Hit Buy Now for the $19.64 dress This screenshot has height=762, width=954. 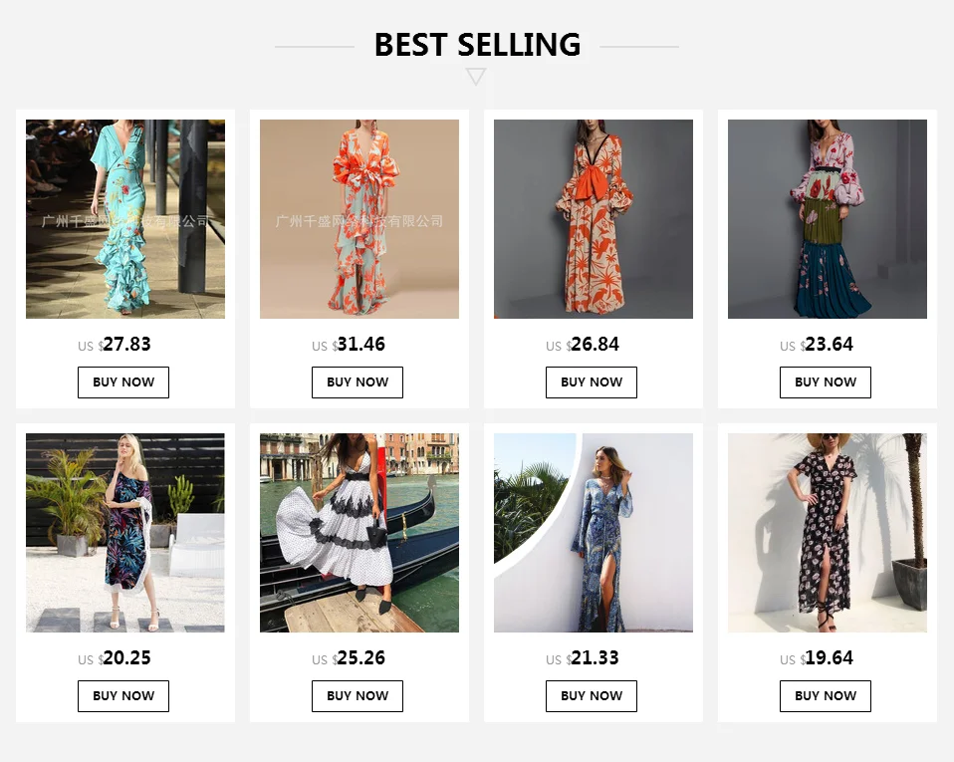[826, 696]
